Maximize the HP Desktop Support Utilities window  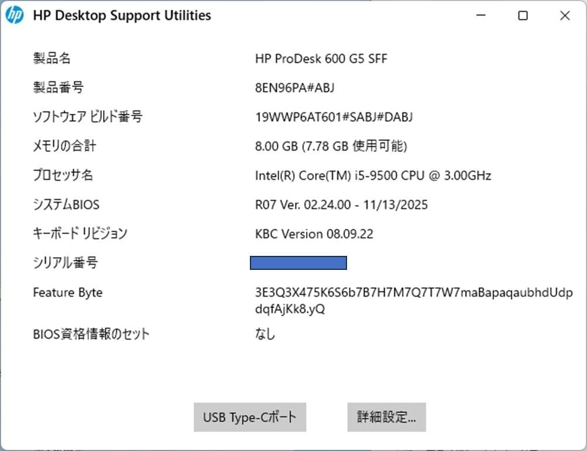(x=523, y=16)
